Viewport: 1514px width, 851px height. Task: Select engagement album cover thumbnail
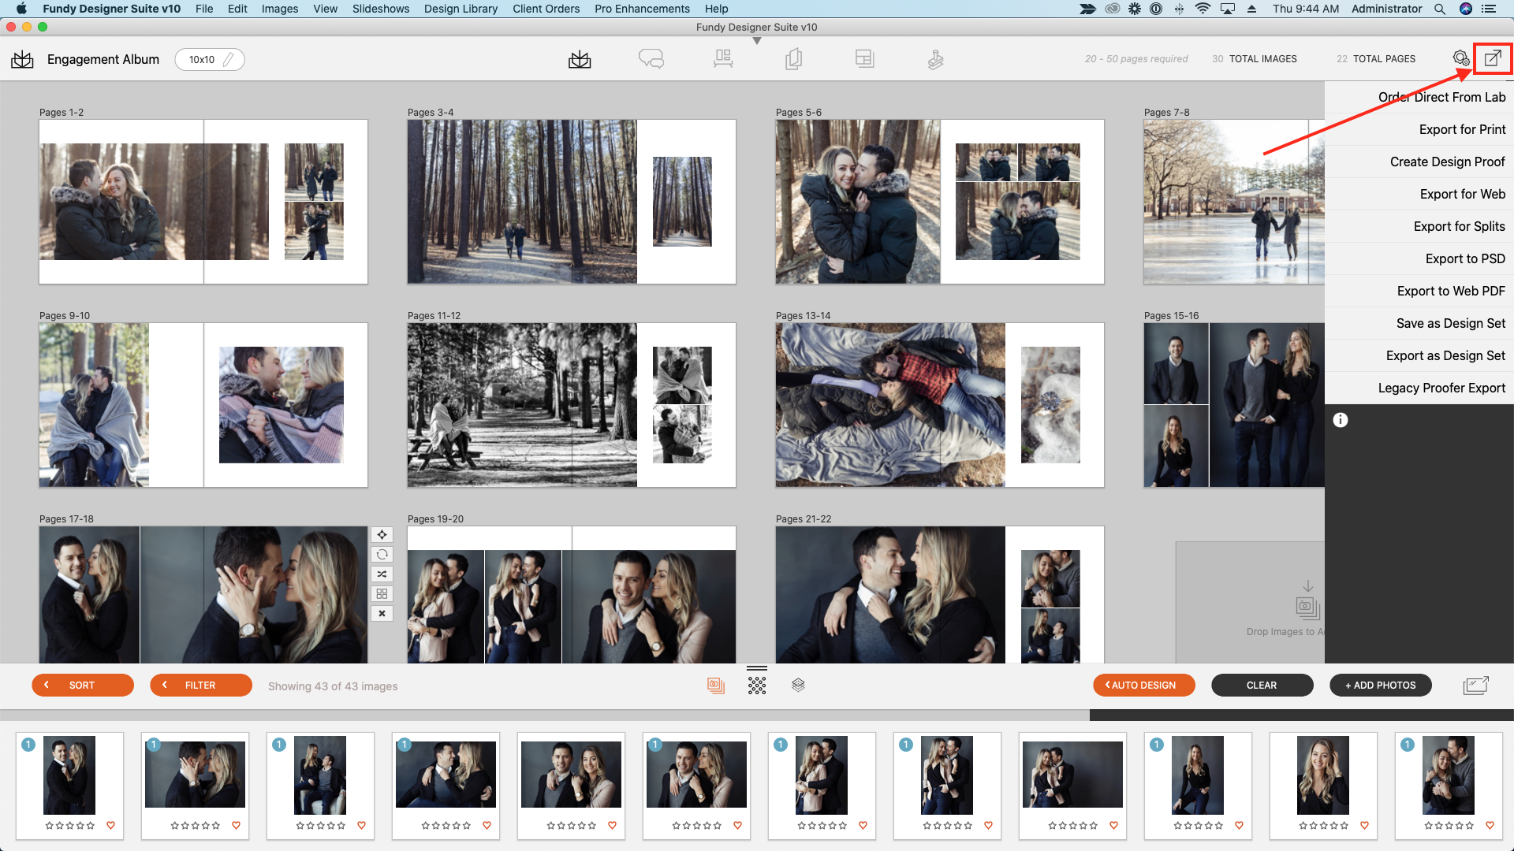click(x=203, y=202)
